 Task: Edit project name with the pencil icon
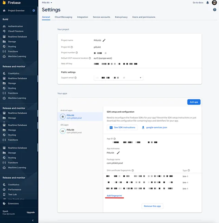point(104,40)
